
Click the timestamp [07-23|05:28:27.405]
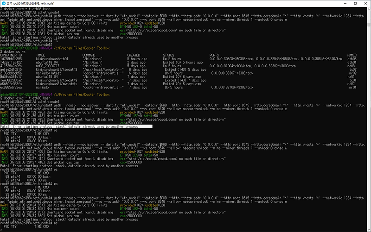[x=26, y=152]
